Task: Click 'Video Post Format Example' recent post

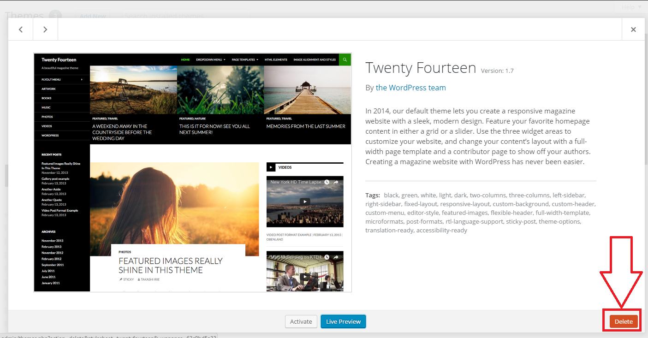Action: 60,211
